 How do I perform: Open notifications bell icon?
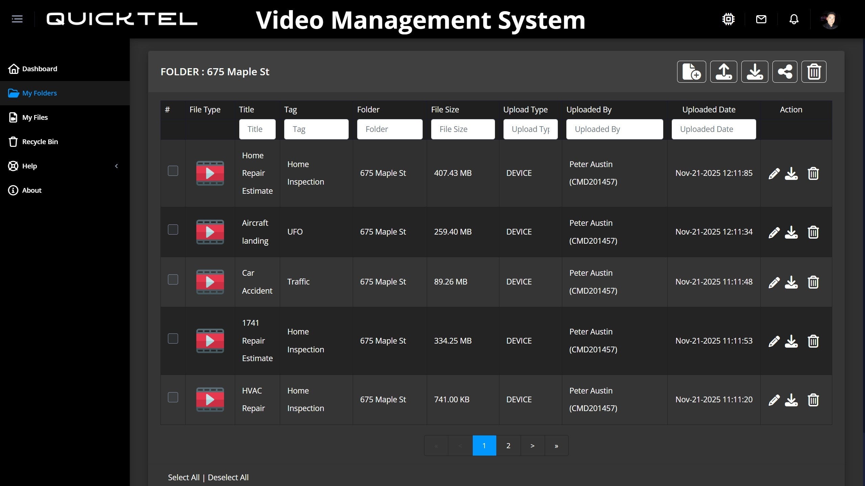click(794, 19)
